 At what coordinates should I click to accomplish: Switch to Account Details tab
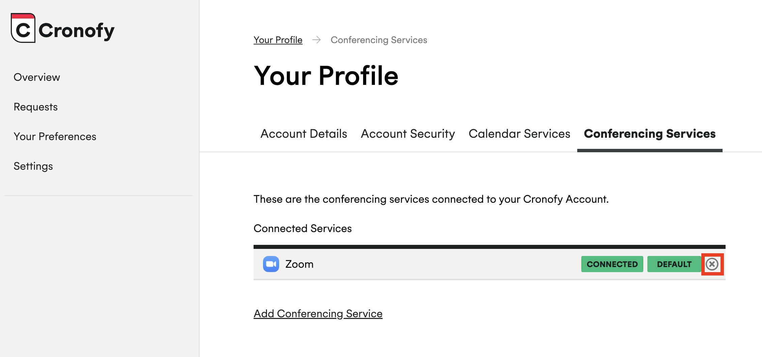pyautogui.click(x=304, y=134)
